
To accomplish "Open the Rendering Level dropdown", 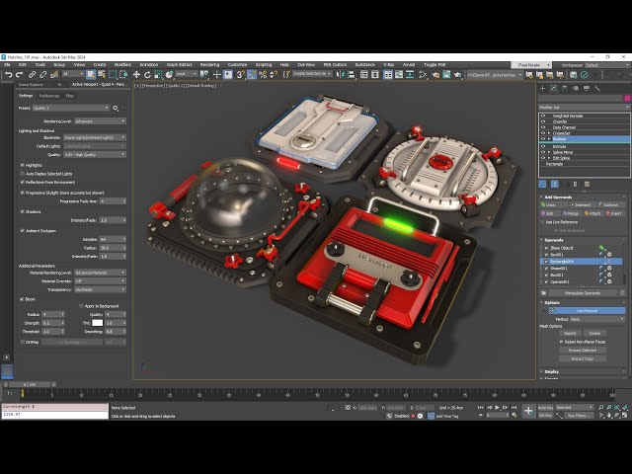I will [x=100, y=121].
